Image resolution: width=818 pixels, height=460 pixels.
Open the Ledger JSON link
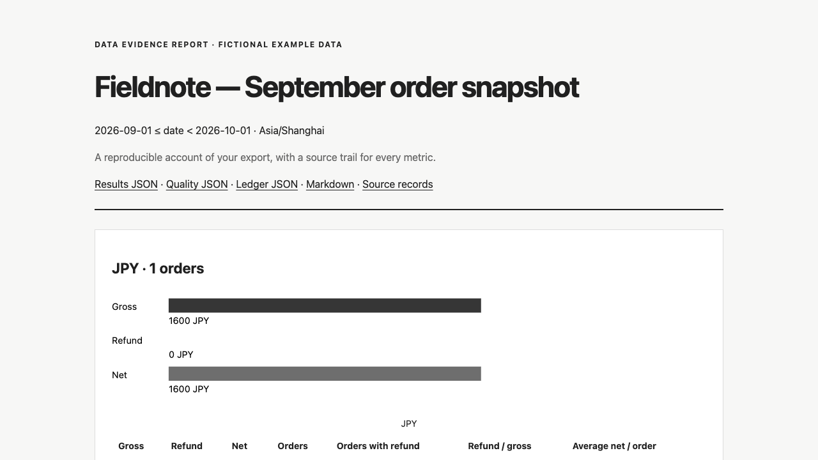pos(266,184)
